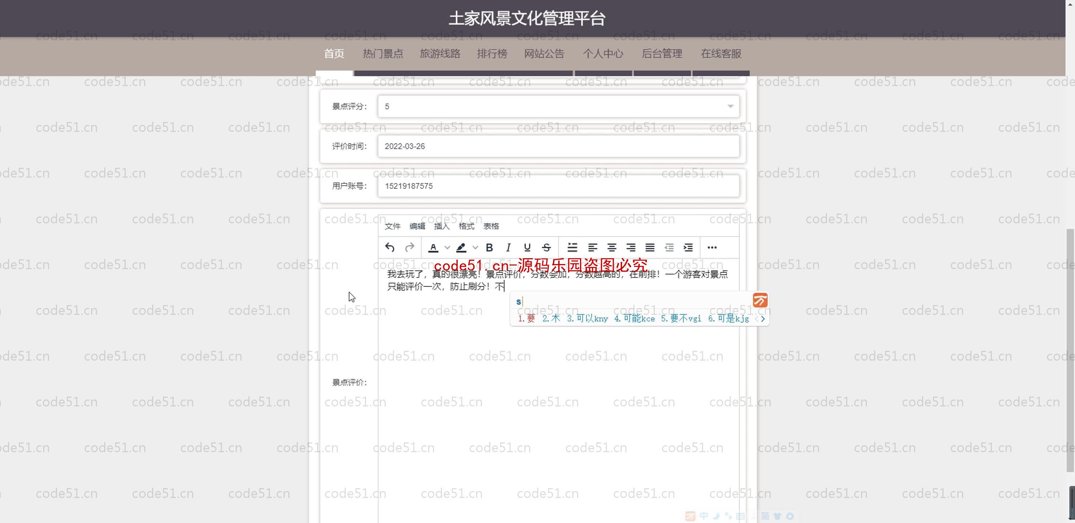The image size is (1075, 523).
Task: Increase indent in editor
Action: pos(688,248)
